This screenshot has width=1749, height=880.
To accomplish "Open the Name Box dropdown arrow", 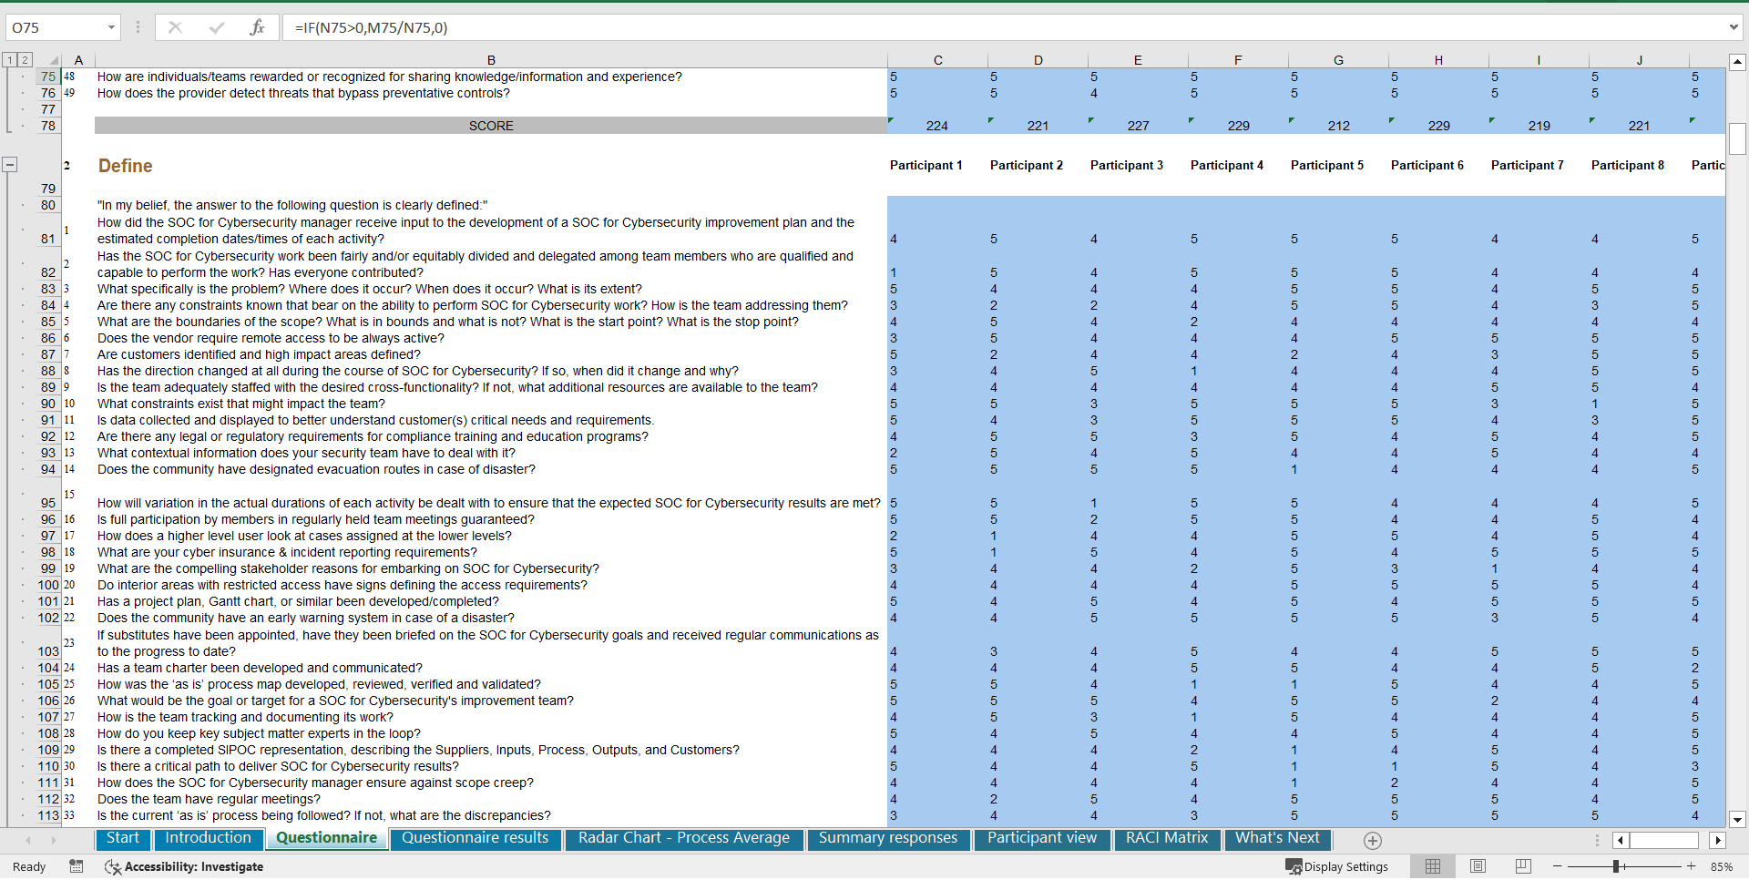I will [111, 27].
